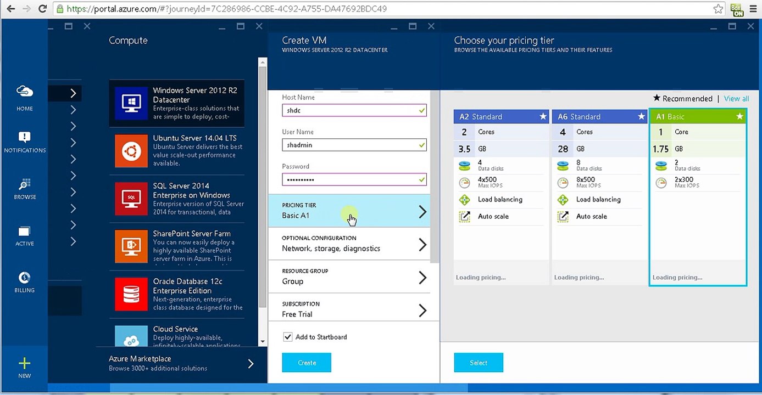Click the Auto scale icon in A2 Standard
The height and width of the screenshot is (395, 762).
[x=465, y=217]
